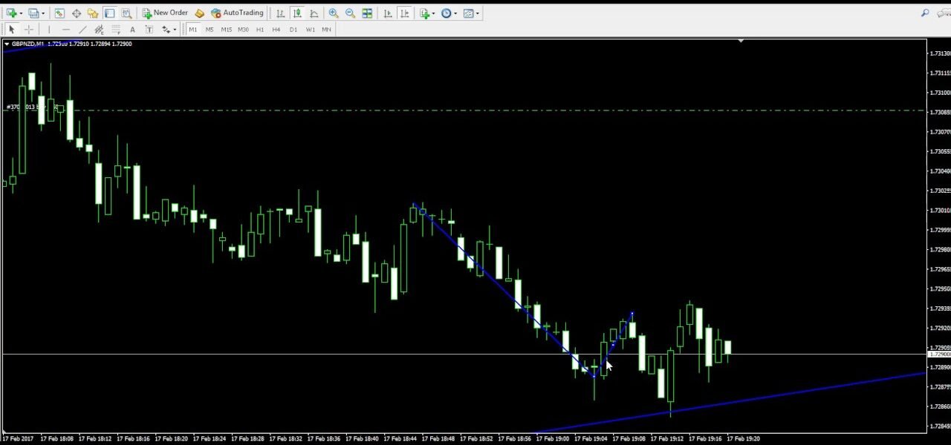Pick the vertical line drawing tool
Screen dimensions: 951x445
pos(49,30)
